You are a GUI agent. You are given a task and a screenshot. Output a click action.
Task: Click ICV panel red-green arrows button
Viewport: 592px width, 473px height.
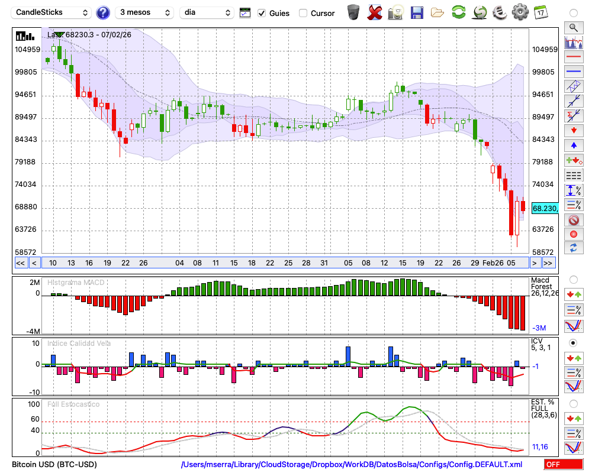574,358
